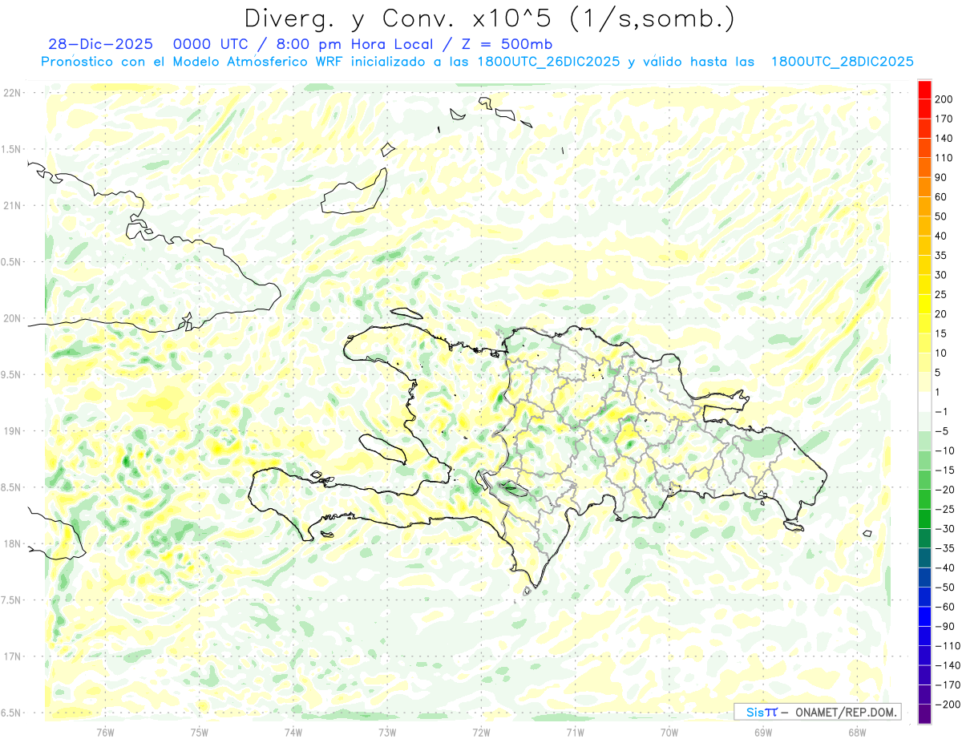Click the color bar value '-5'
The height and width of the screenshot is (743, 962).
(x=943, y=431)
